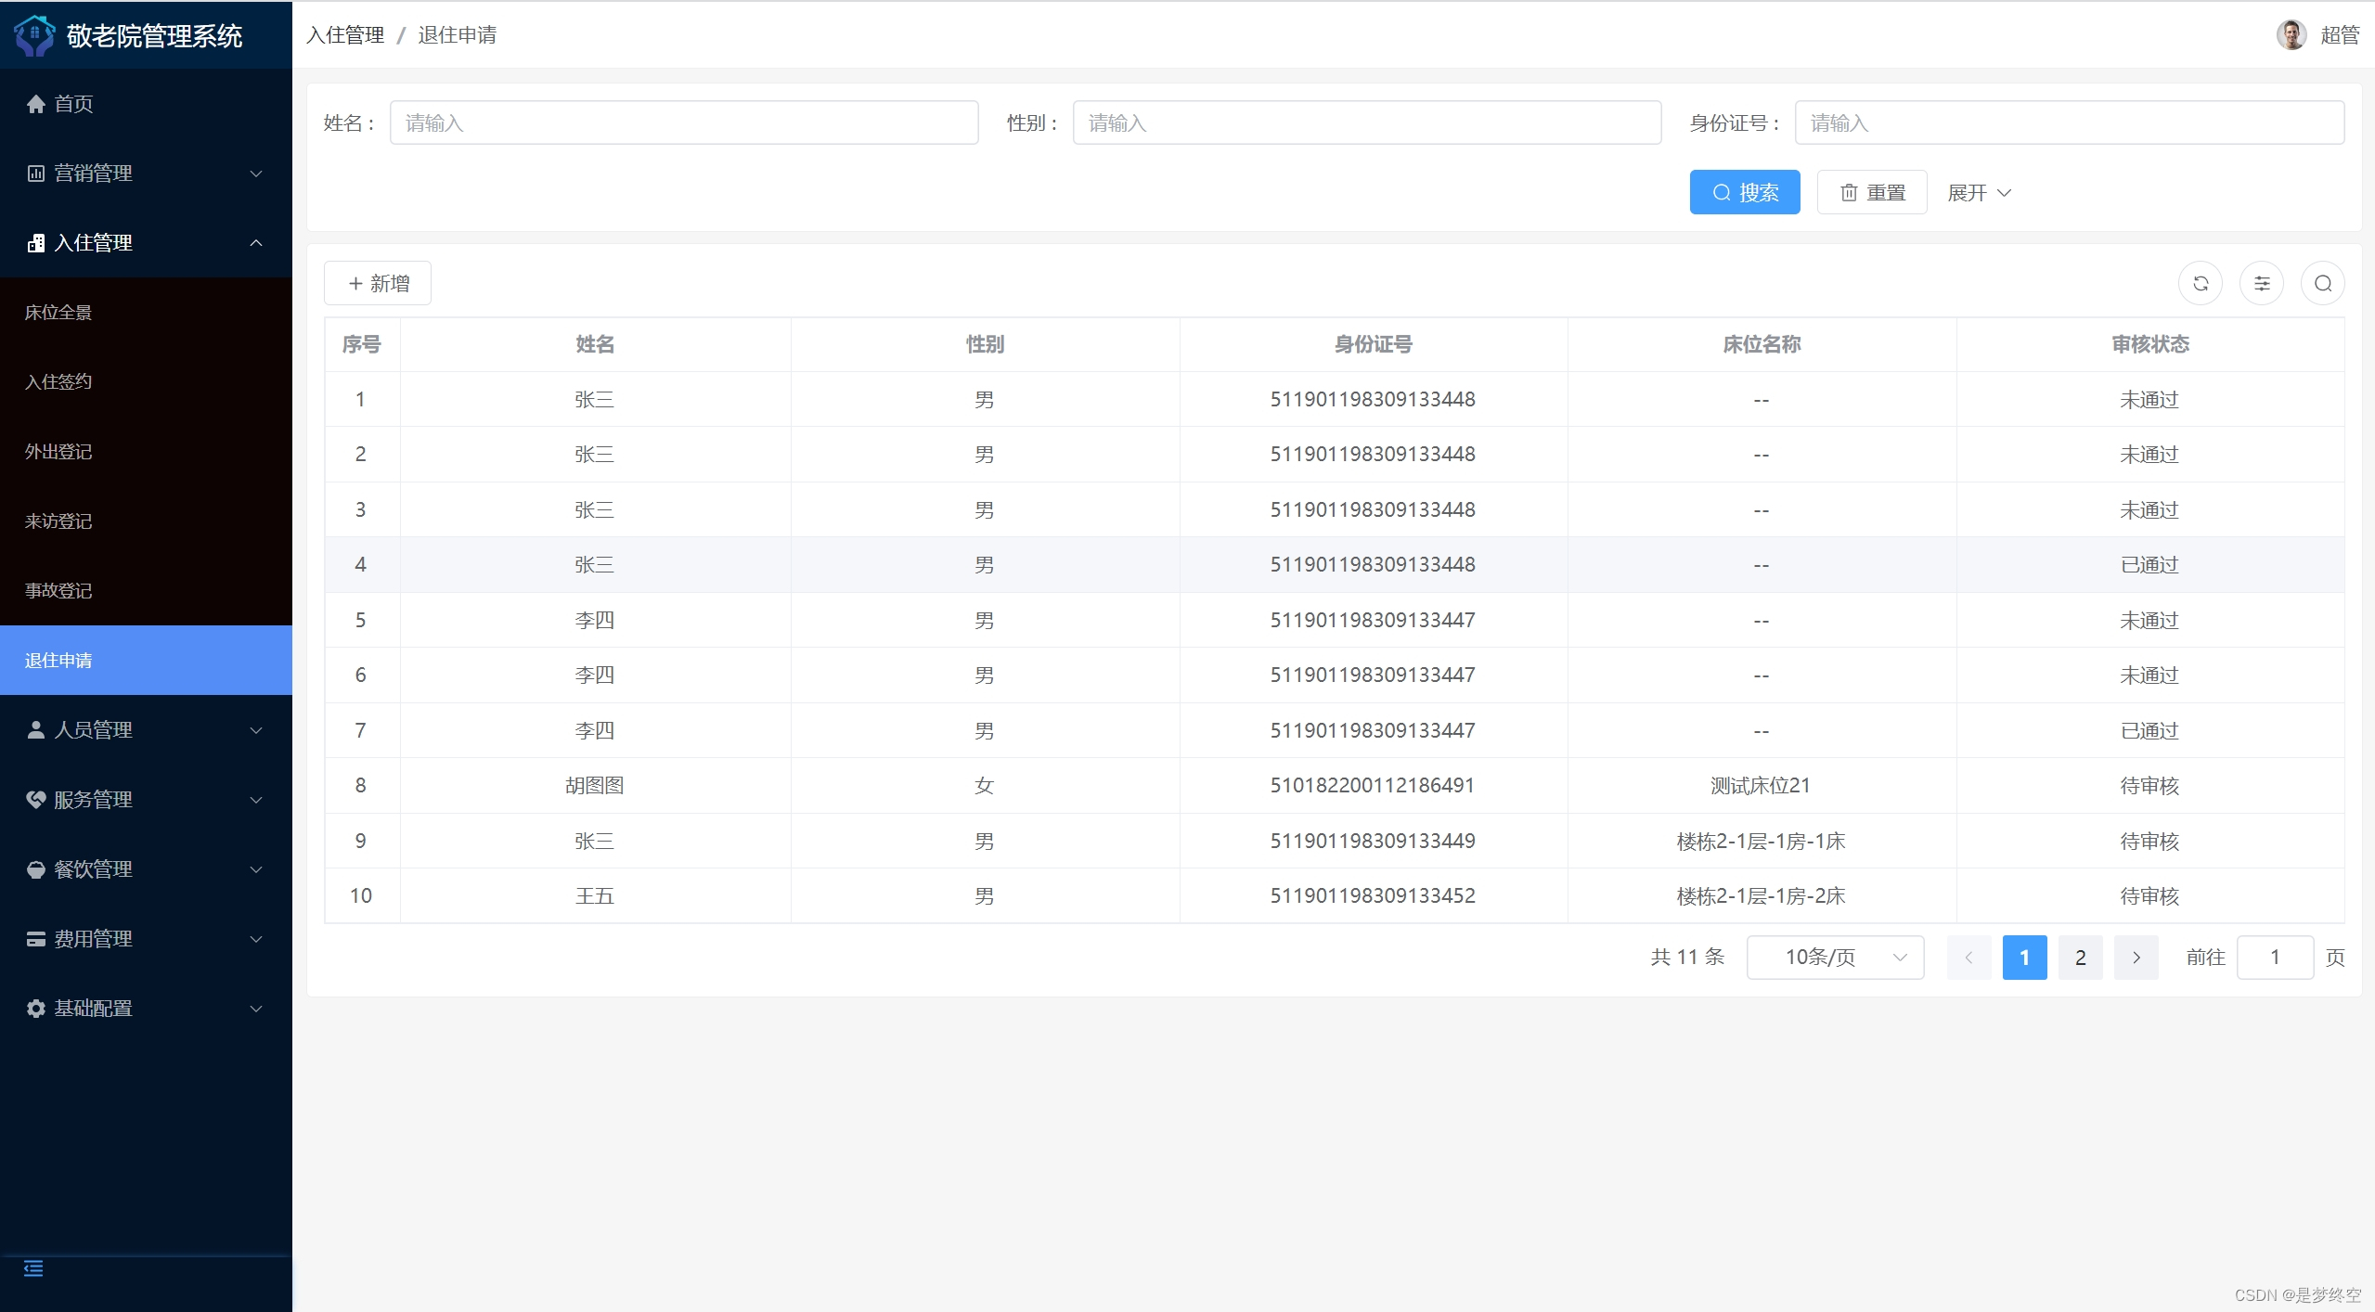Click ID number 510182200112186491
This screenshot has height=1312, width=2375.
(x=1373, y=786)
